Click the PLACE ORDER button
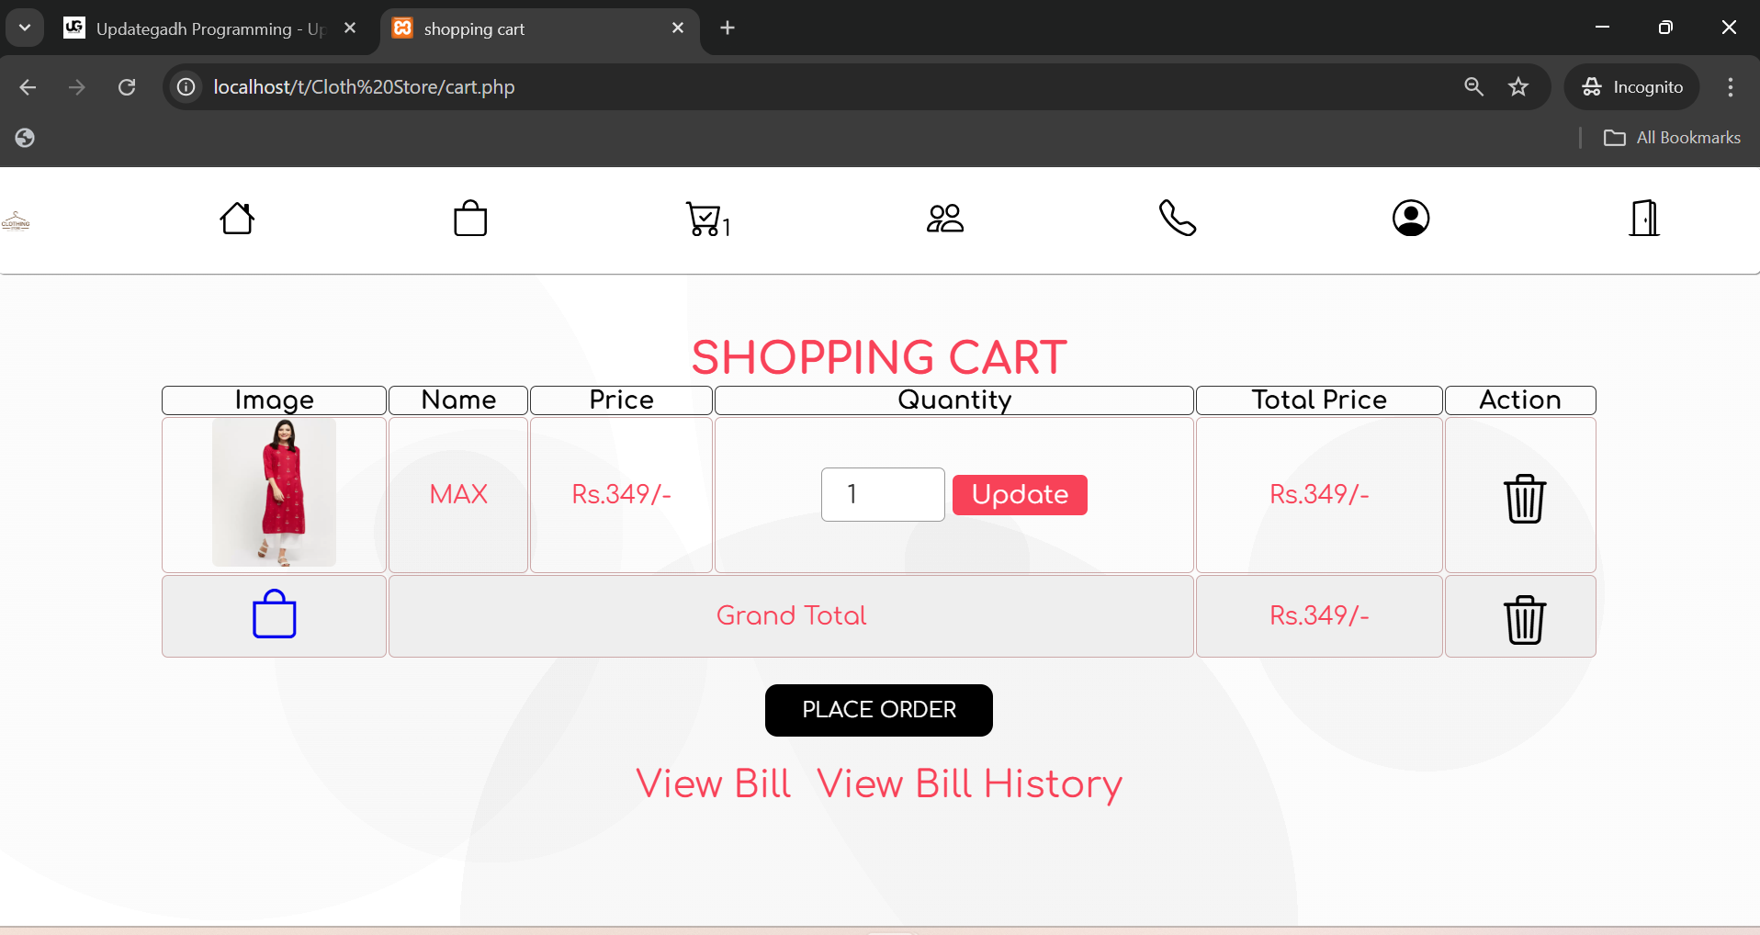The height and width of the screenshot is (935, 1760). point(879,710)
